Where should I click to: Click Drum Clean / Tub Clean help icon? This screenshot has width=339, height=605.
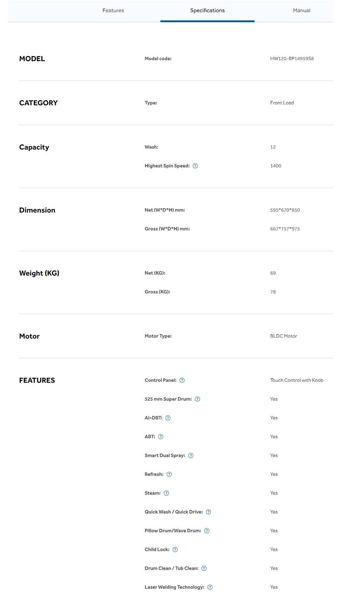(204, 568)
